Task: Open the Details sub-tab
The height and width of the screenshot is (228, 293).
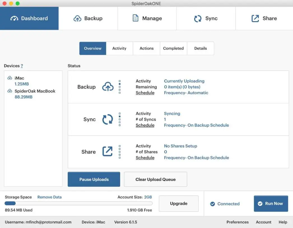Action: 201,48
